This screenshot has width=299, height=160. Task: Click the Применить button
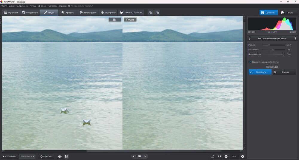(x=260, y=72)
